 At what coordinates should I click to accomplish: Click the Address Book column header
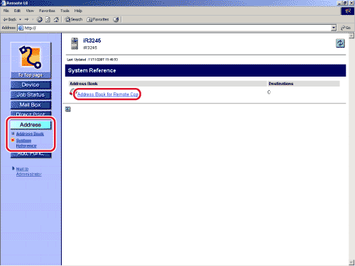(168, 84)
